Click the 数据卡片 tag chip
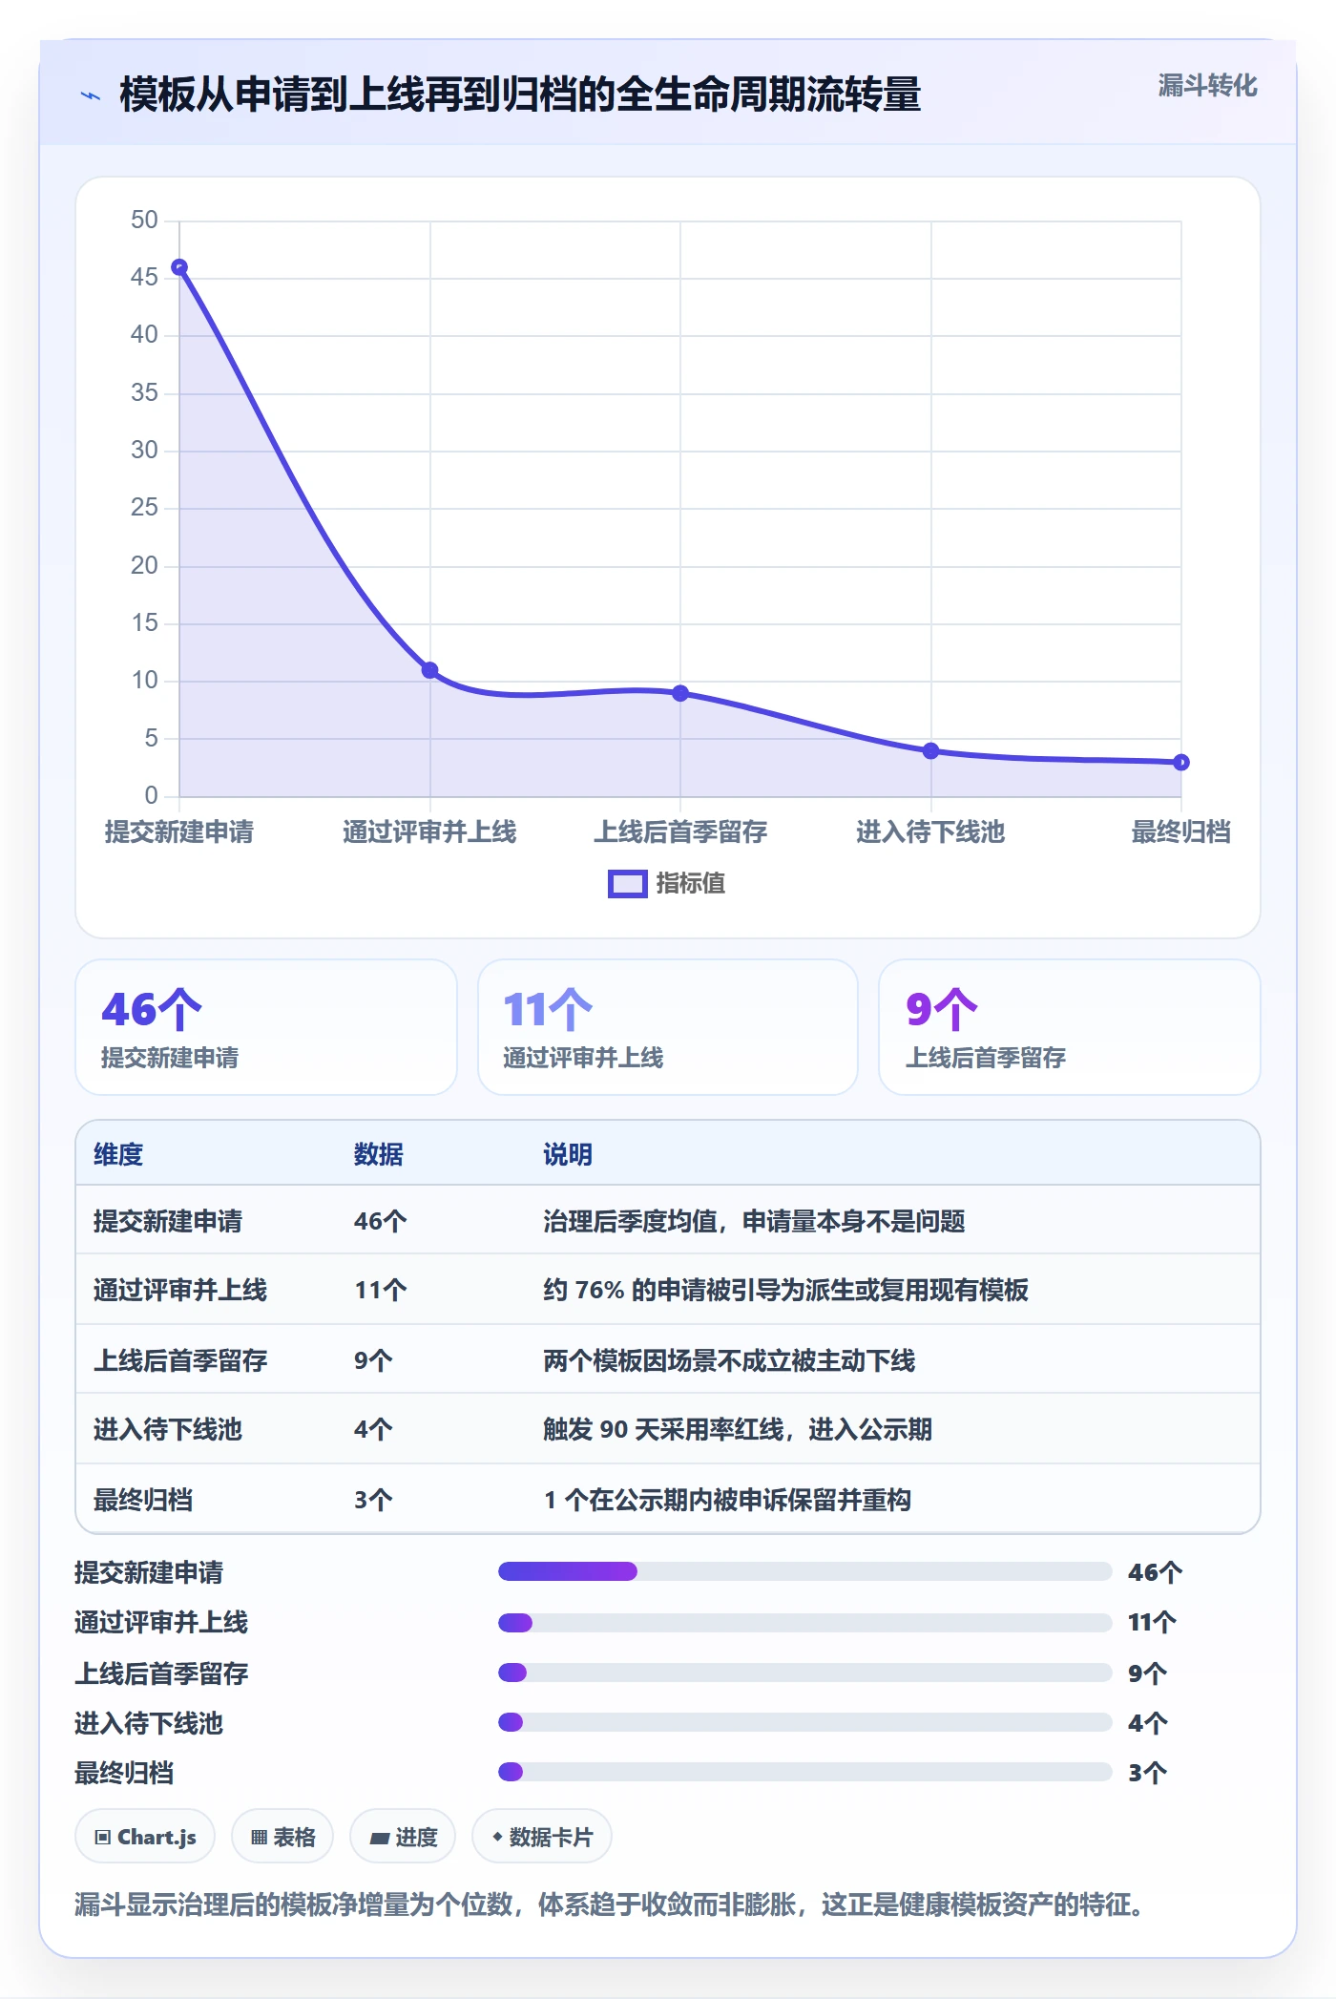1336x1999 pixels. 542,1836
